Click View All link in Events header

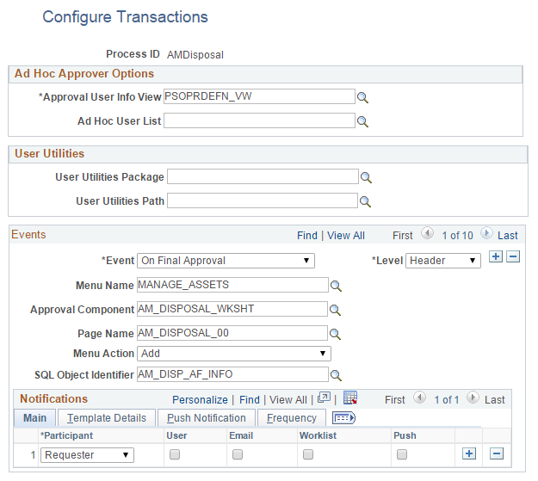[x=345, y=236]
